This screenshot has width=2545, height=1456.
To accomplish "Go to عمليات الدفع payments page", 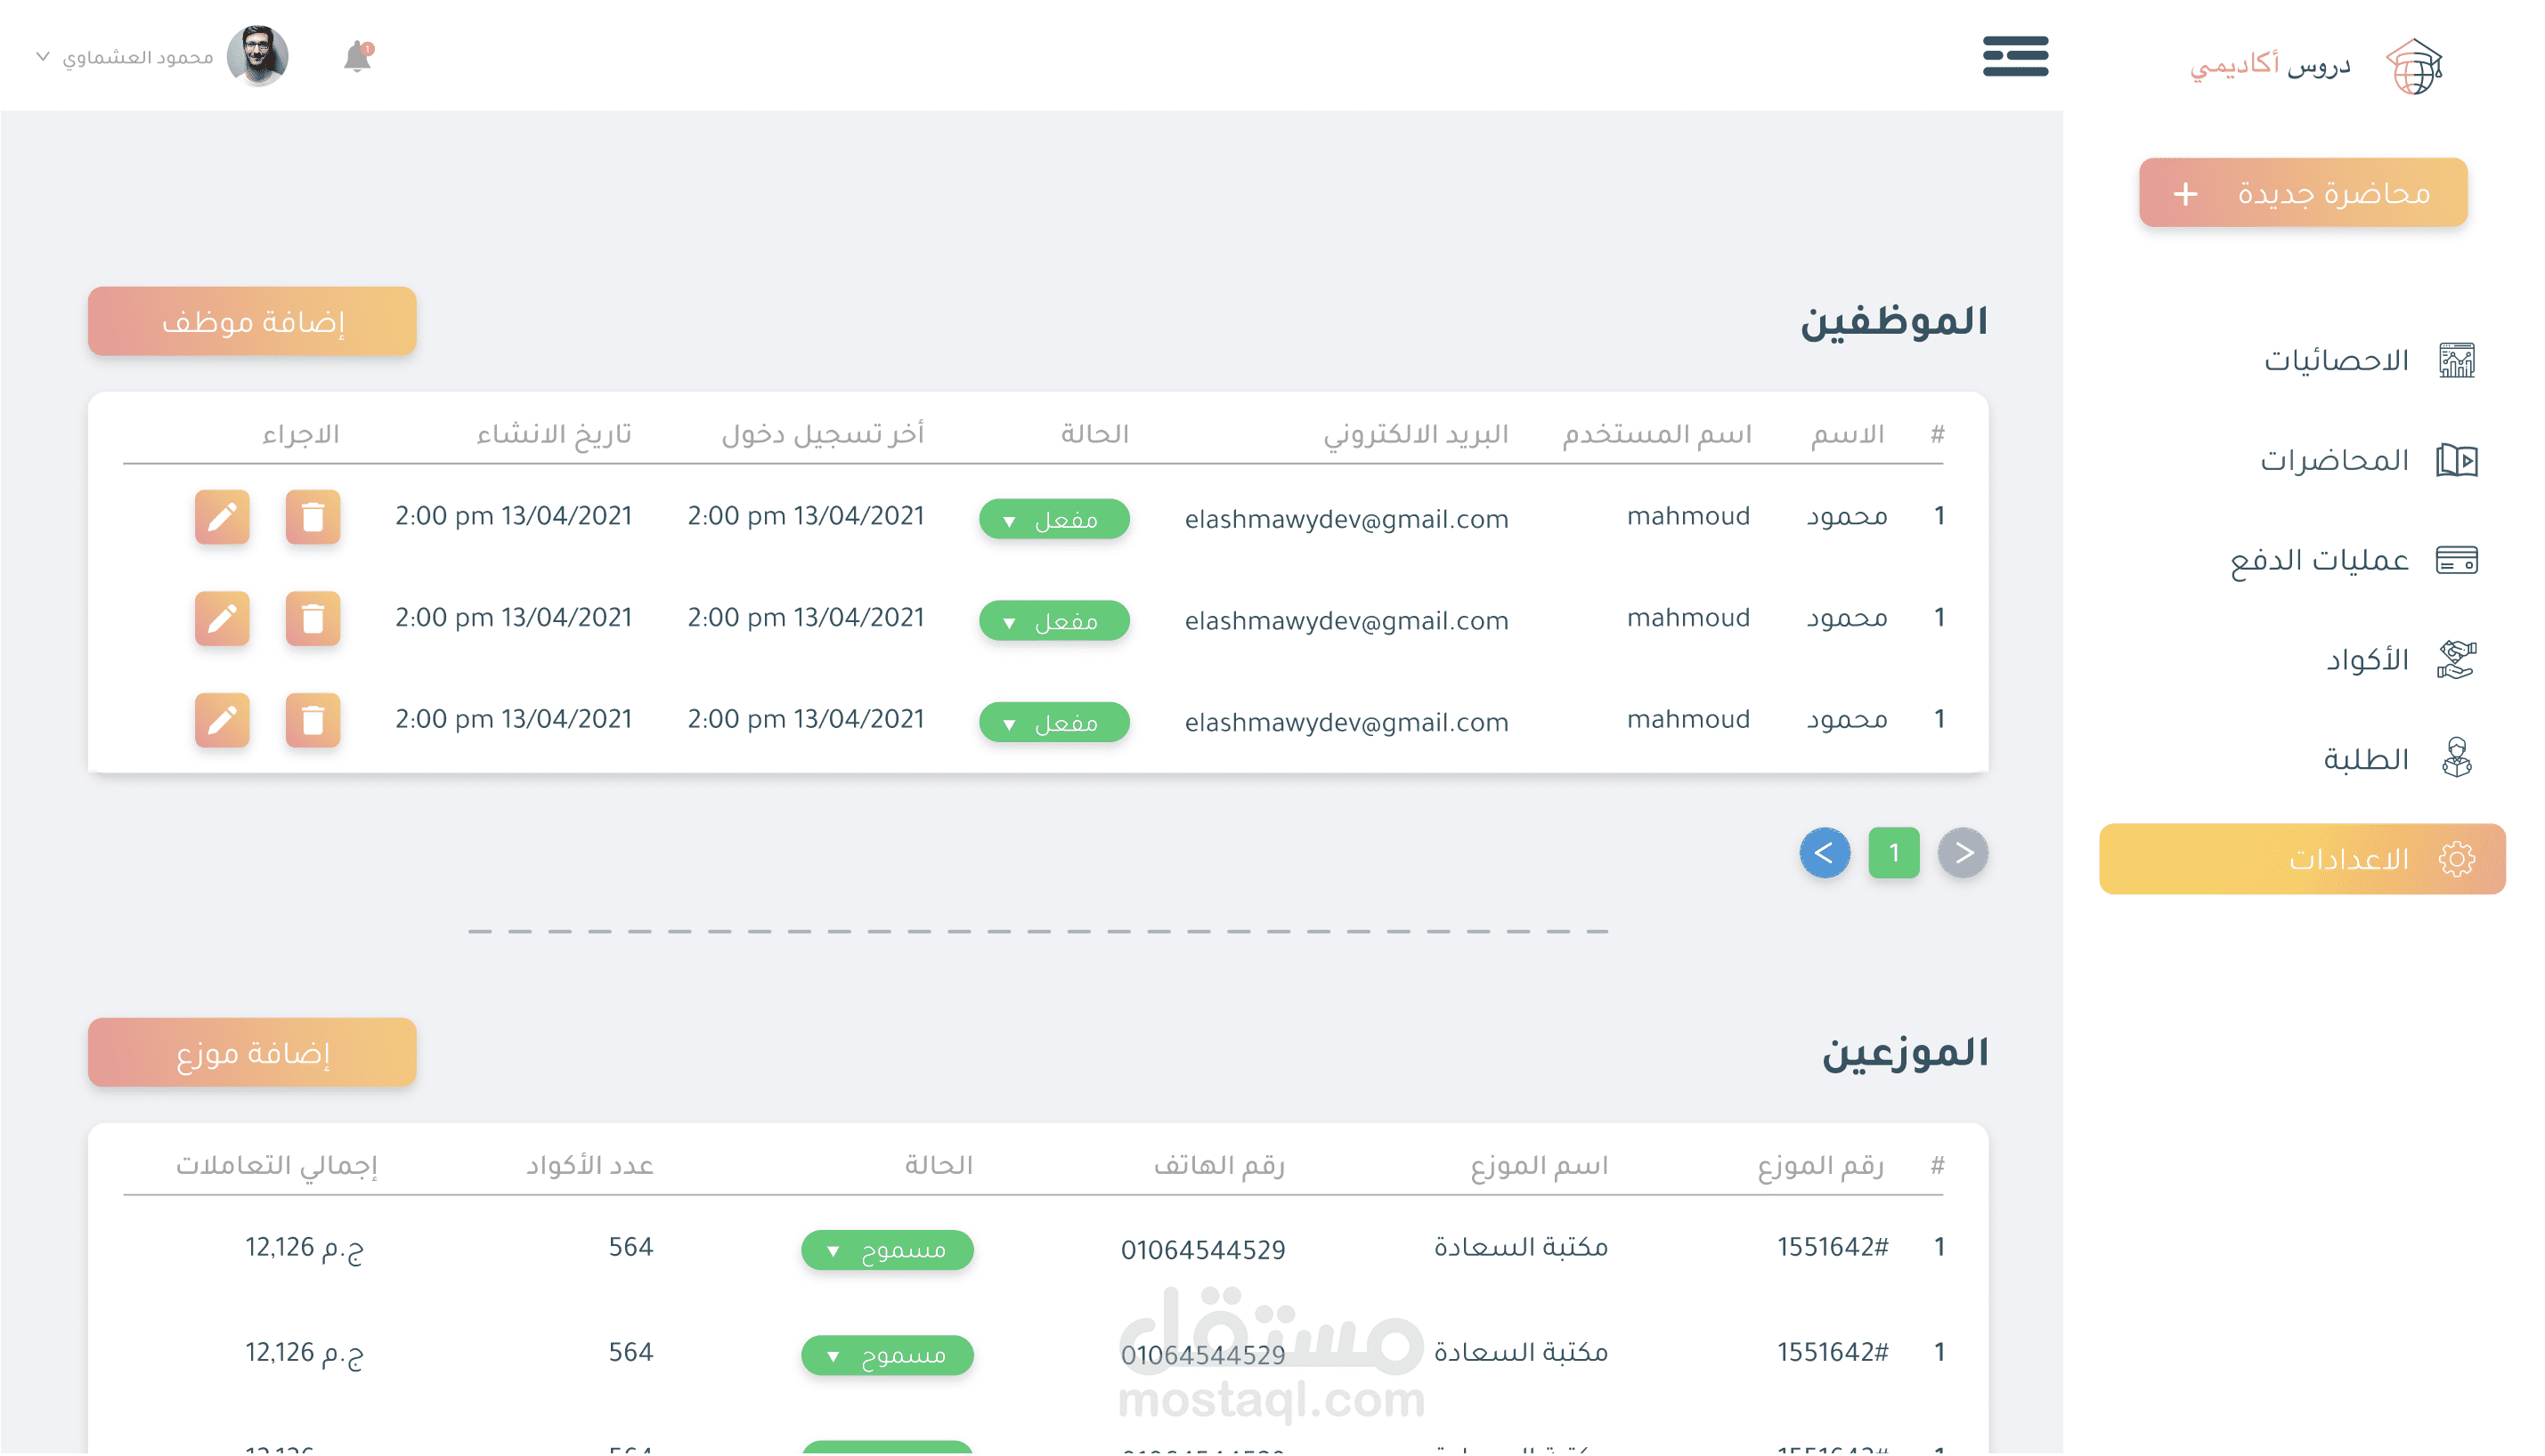I will tap(2318, 560).
